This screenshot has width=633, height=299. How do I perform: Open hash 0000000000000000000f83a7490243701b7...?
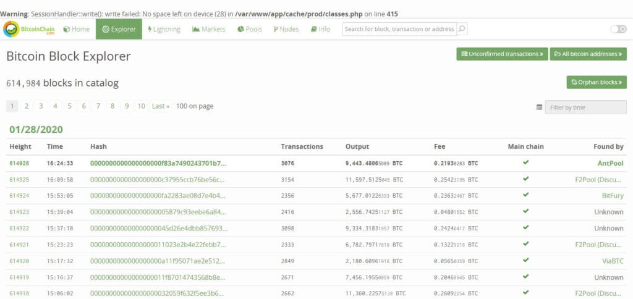[158, 164]
